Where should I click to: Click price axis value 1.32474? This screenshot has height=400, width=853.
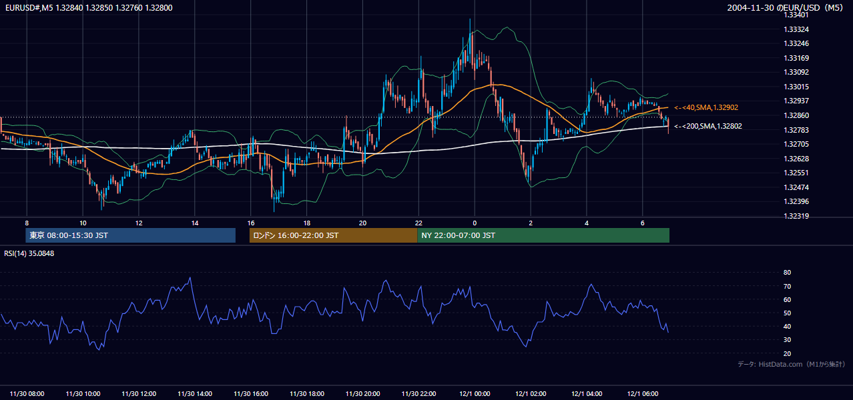tap(797, 187)
